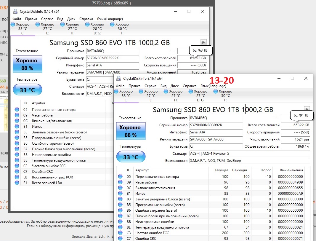Click firmware field RVT04B6Q in front window
The image size is (316, 241).
216,118
